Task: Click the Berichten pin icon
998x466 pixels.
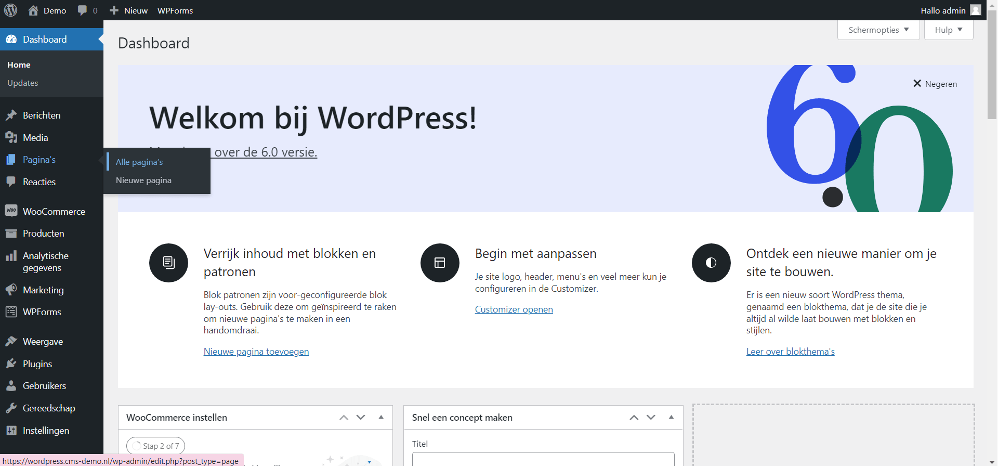Action: click(x=11, y=115)
